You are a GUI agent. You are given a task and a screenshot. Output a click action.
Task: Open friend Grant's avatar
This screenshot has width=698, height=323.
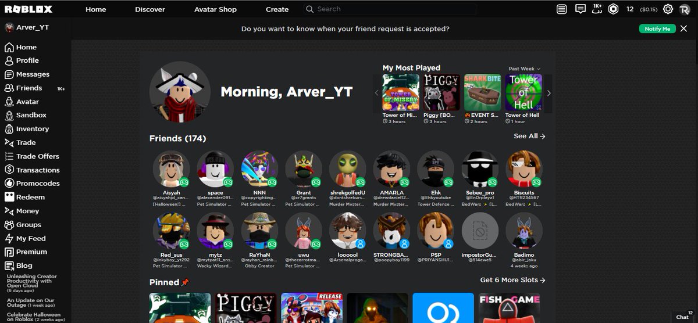coord(304,169)
